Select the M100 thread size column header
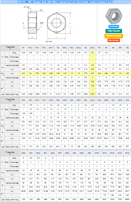 tap(97, 153)
